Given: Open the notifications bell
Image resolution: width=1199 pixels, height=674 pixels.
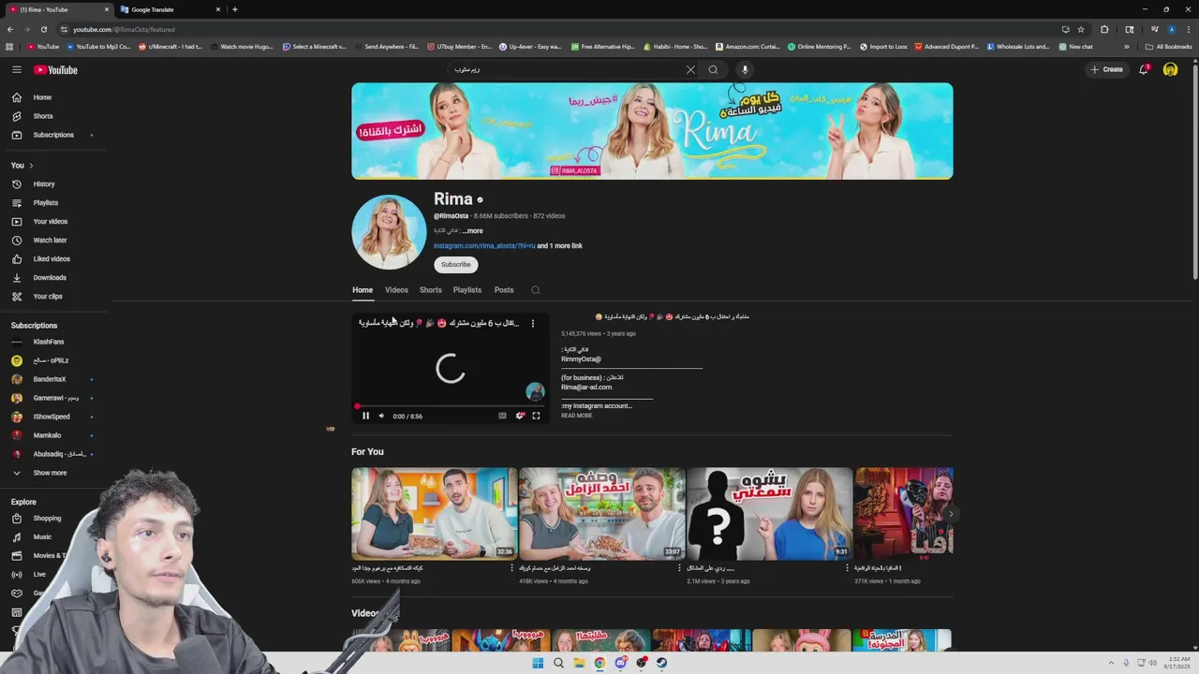Looking at the screenshot, I should click(x=1144, y=69).
